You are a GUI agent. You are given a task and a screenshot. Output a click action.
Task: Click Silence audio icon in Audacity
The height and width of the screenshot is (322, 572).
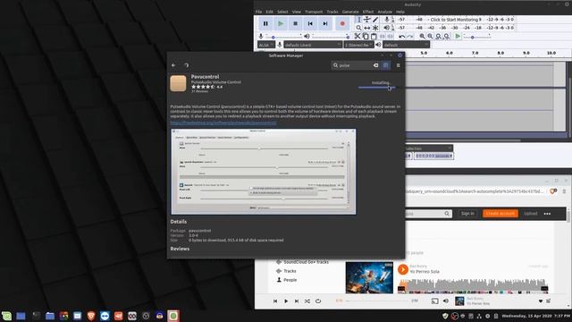pyautogui.click(x=391, y=37)
